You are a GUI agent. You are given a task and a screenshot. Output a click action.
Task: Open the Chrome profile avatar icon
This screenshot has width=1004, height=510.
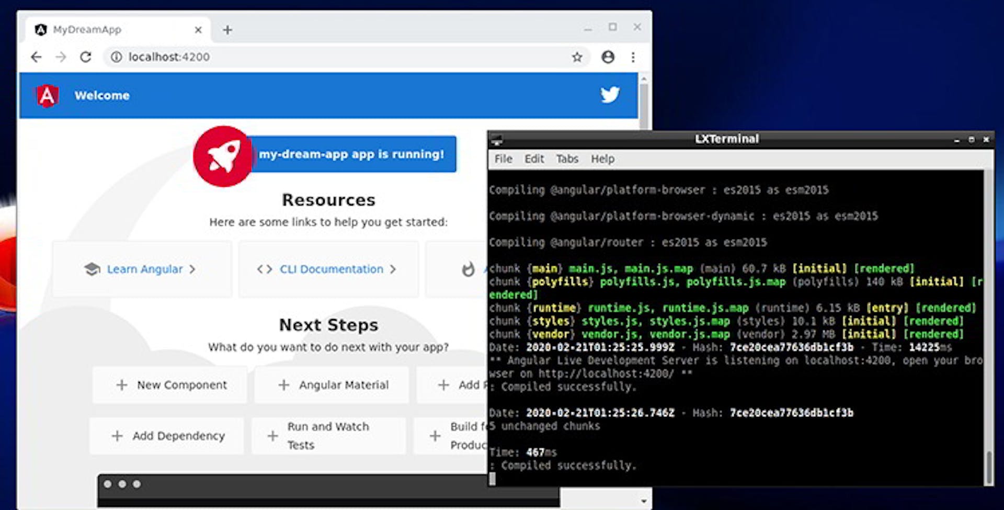608,57
